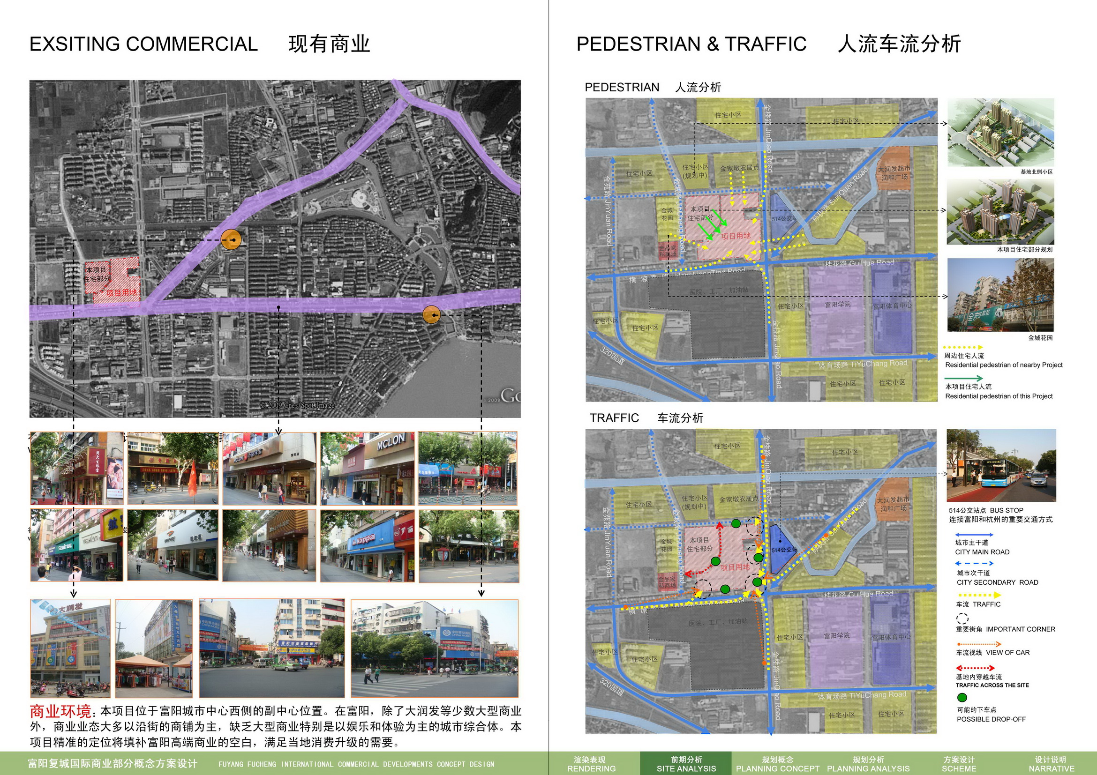Open the crosswalk China Mobile intersection photo

click(434, 648)
